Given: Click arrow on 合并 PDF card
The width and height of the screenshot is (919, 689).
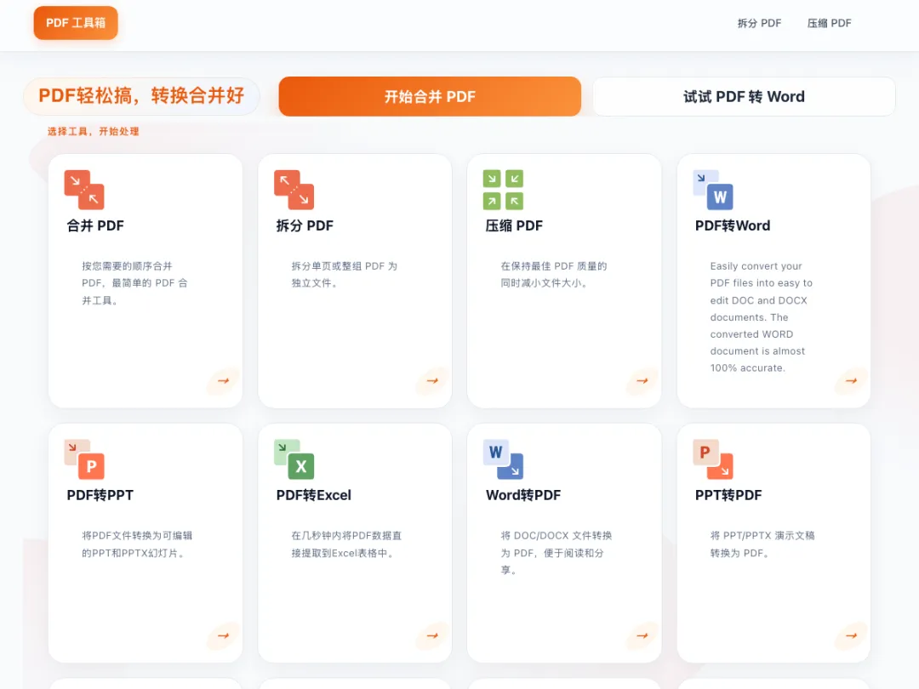Looking at the screenshot, I should click(x=223, y=381).
